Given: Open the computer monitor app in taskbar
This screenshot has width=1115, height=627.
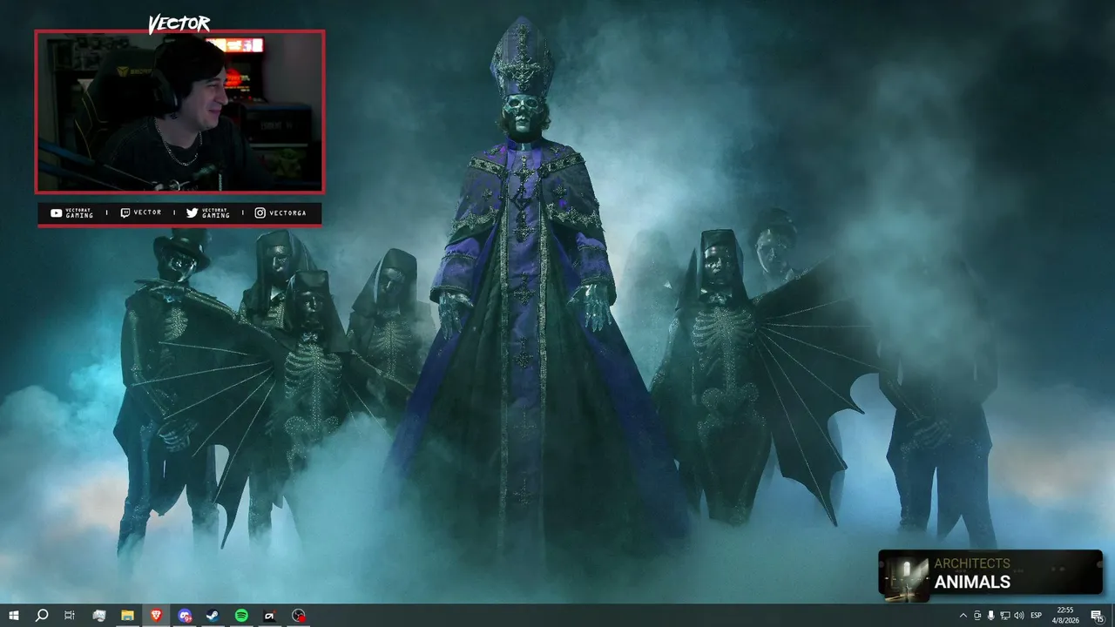Looking at the screenshot, I should point(98,616).
